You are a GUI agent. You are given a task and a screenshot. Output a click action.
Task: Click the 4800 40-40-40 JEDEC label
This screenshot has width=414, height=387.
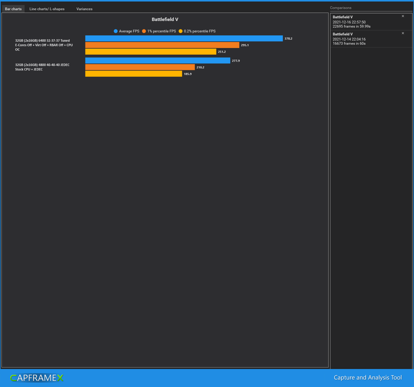click(x=42, y=67)
